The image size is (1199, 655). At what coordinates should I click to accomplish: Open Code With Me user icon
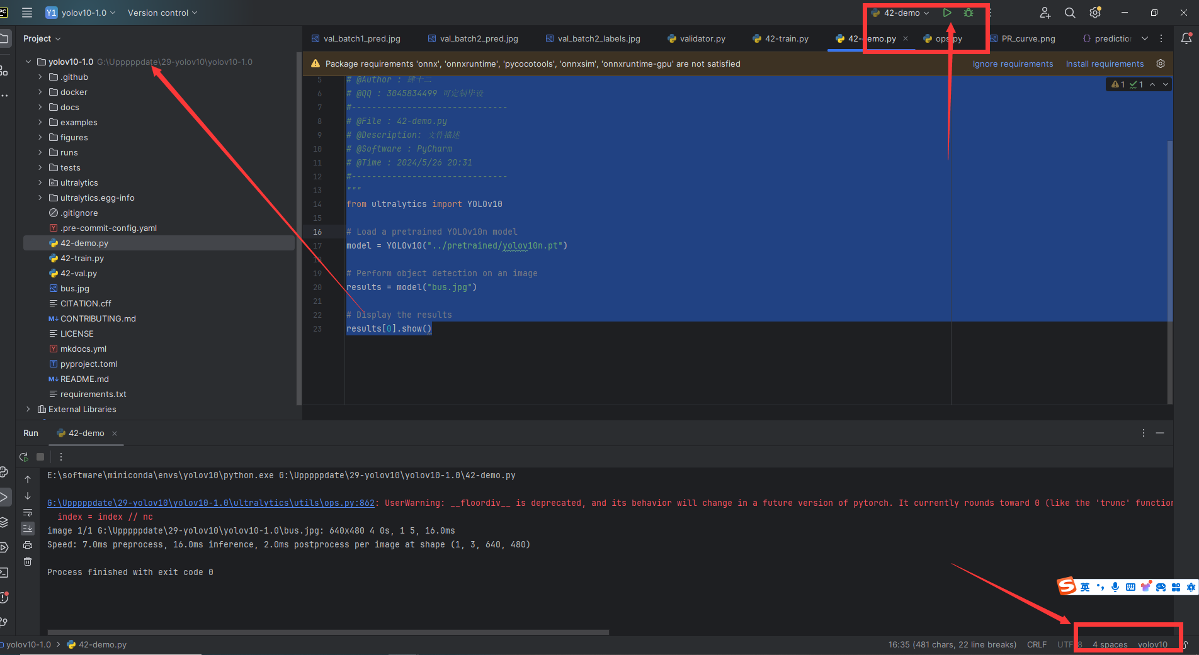(1045, 13)
